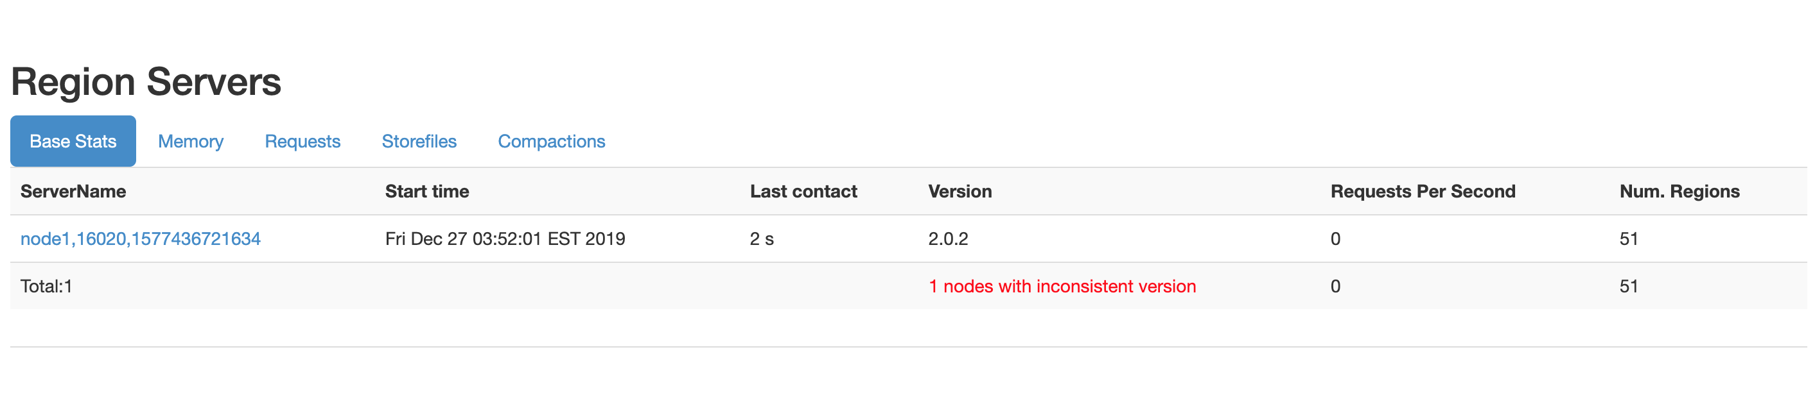Click the 2.0.2 version cell
Screen dimensions: 1815x395
click(x=948, y=239)
